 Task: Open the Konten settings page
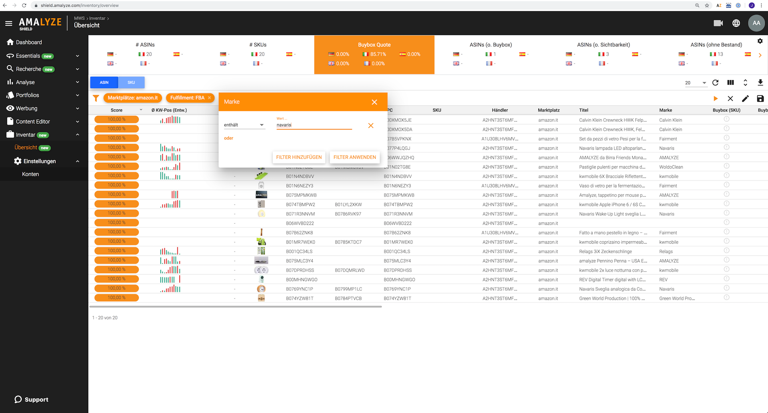[x=30, y=174]
